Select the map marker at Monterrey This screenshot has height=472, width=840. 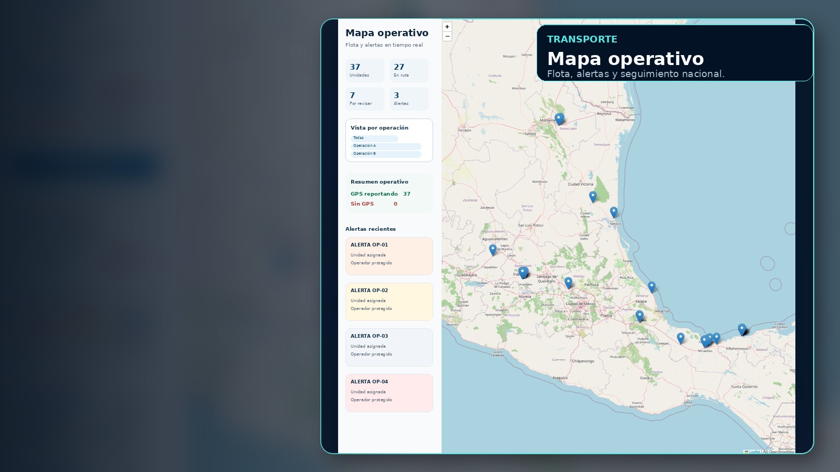coord(559,119)
